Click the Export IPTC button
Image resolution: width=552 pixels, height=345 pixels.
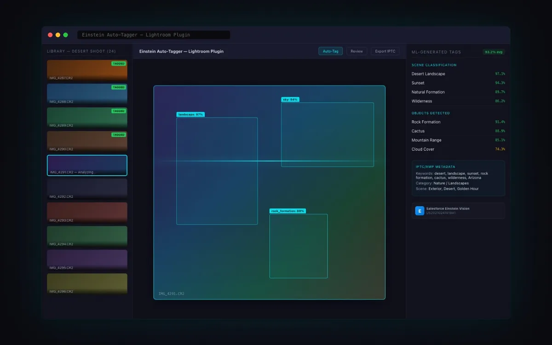pos(385,51)
